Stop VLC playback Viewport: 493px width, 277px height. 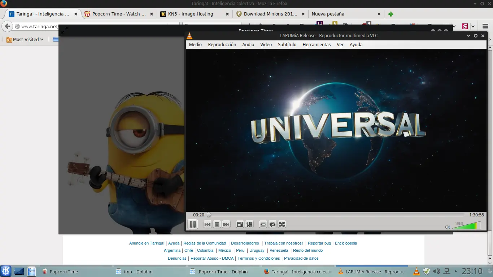[217, 224]
